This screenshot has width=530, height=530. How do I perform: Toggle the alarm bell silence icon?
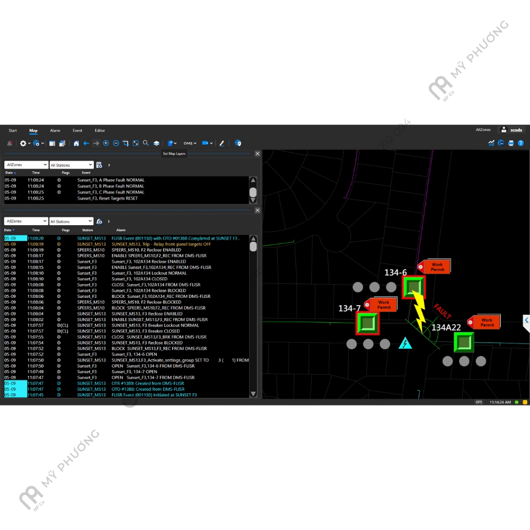point(10,143)
